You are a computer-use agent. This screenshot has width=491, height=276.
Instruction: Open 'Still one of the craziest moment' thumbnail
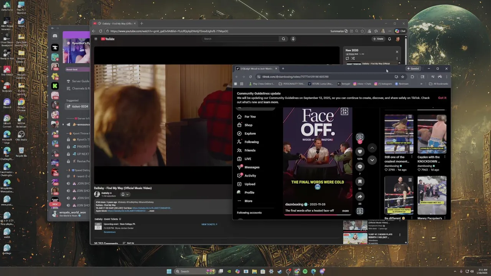(399, 134)
